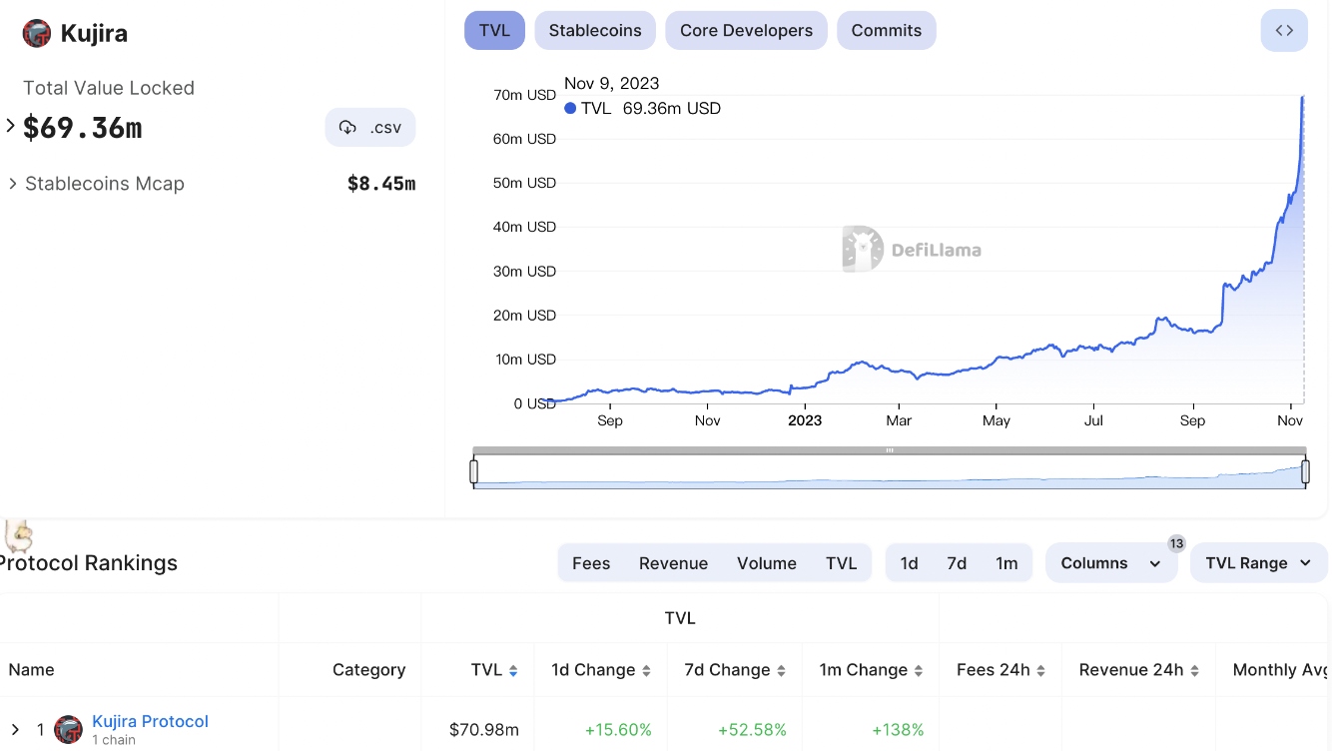Expand the Stablecoins Mcap section
1332x751 pixels.
click(x=12, y=184)
